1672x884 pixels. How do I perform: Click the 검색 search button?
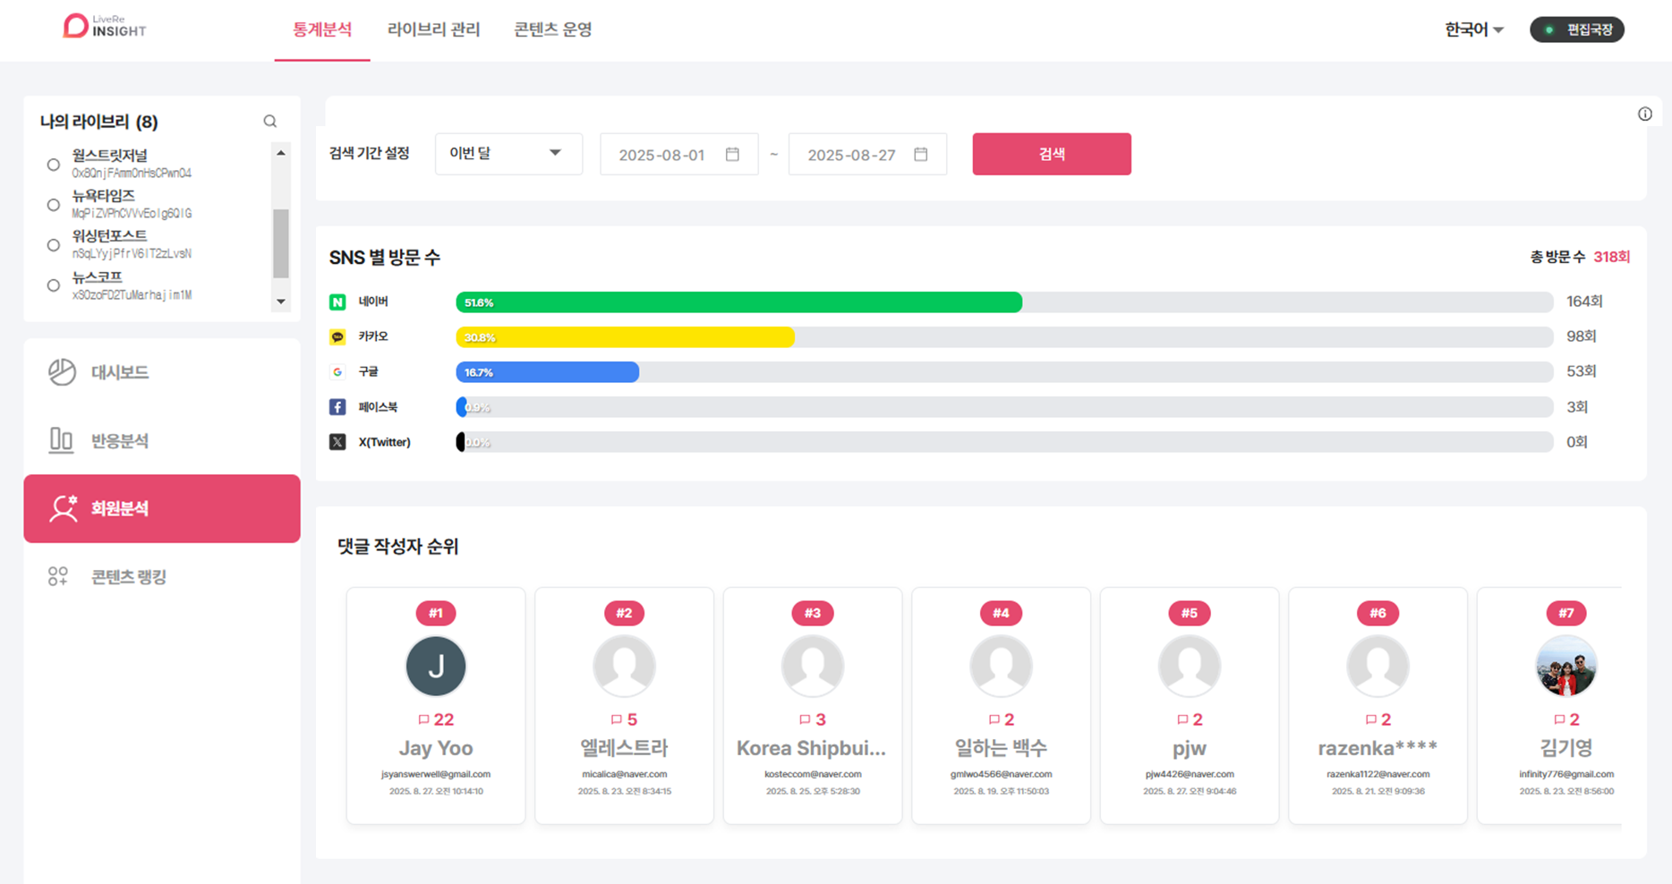[1052, 154]
